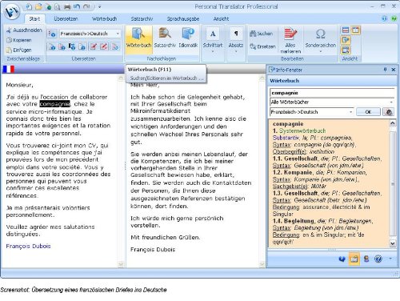Expand the Französisch->Deutsch ribbon dropdown

coord(118,34)
